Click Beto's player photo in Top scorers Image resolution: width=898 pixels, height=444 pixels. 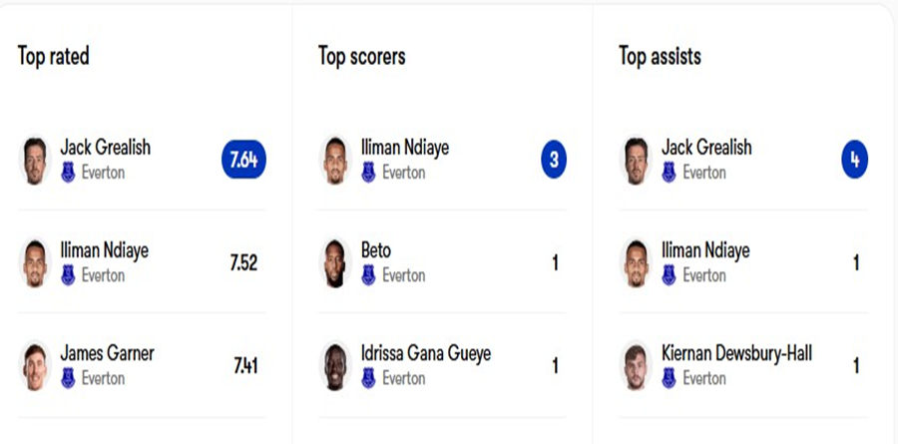click(x=336, y=263)
